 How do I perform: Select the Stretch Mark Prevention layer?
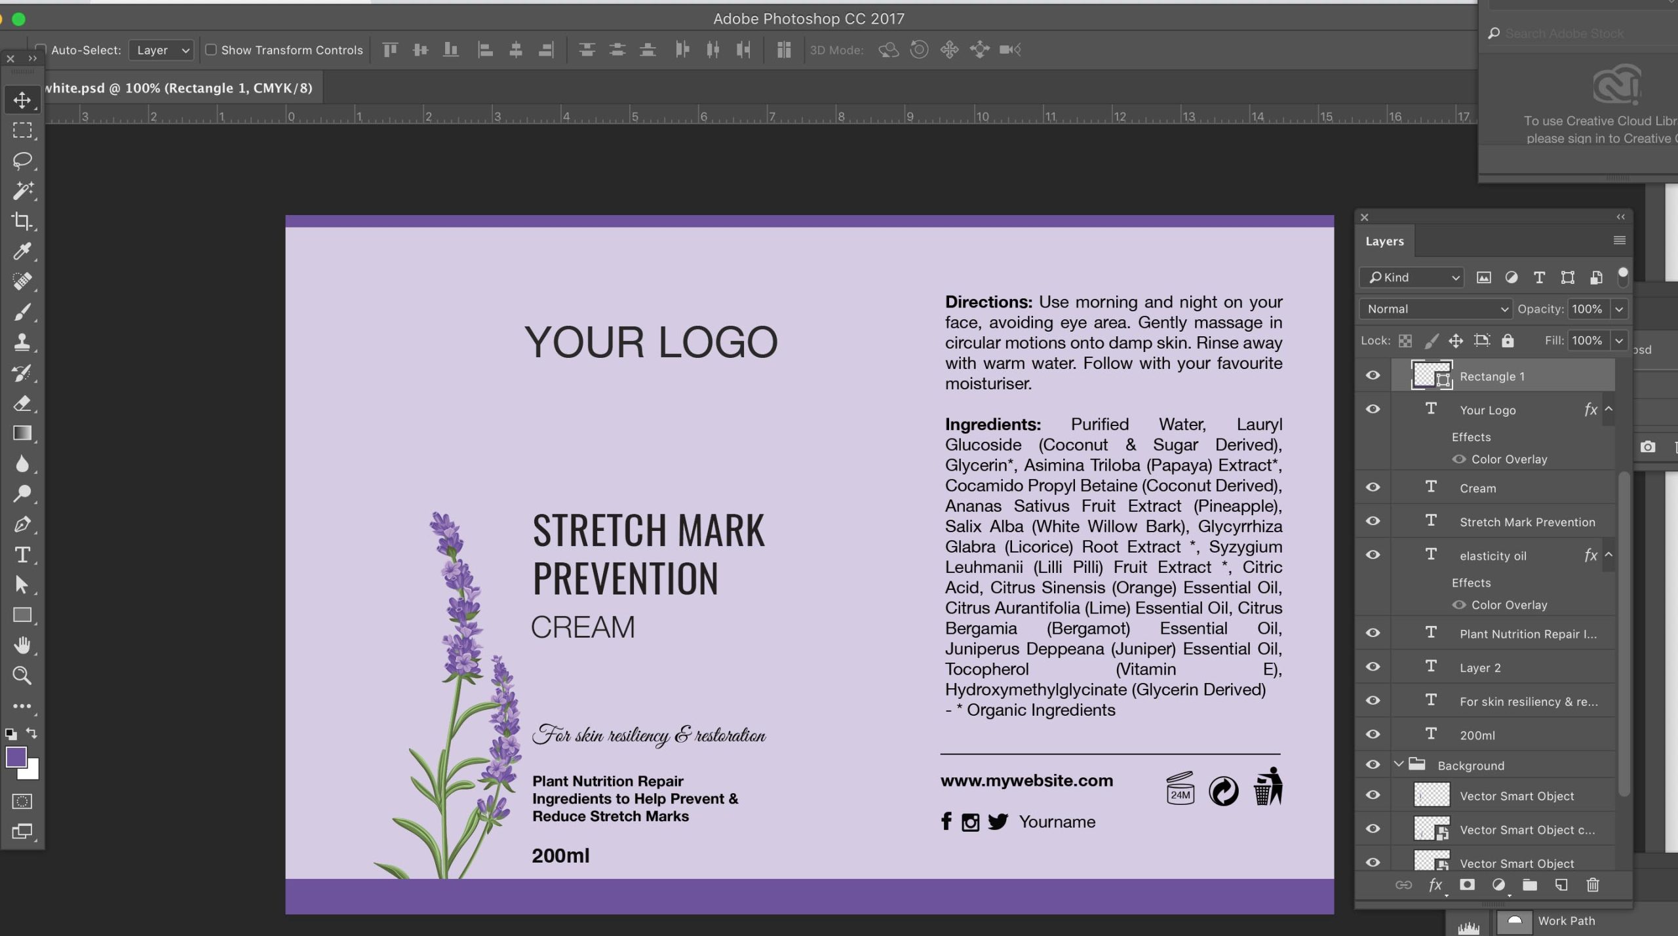click(1527, 522)
